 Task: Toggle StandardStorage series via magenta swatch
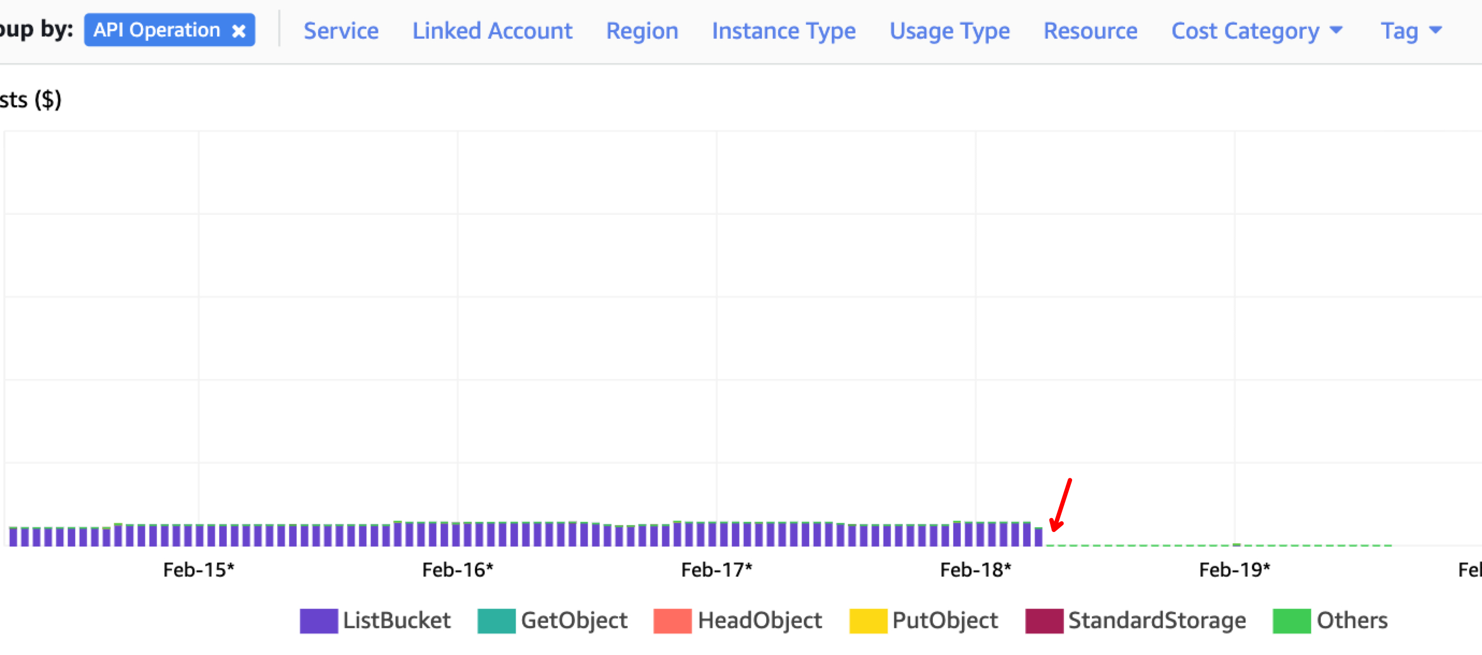point(1044,621)
